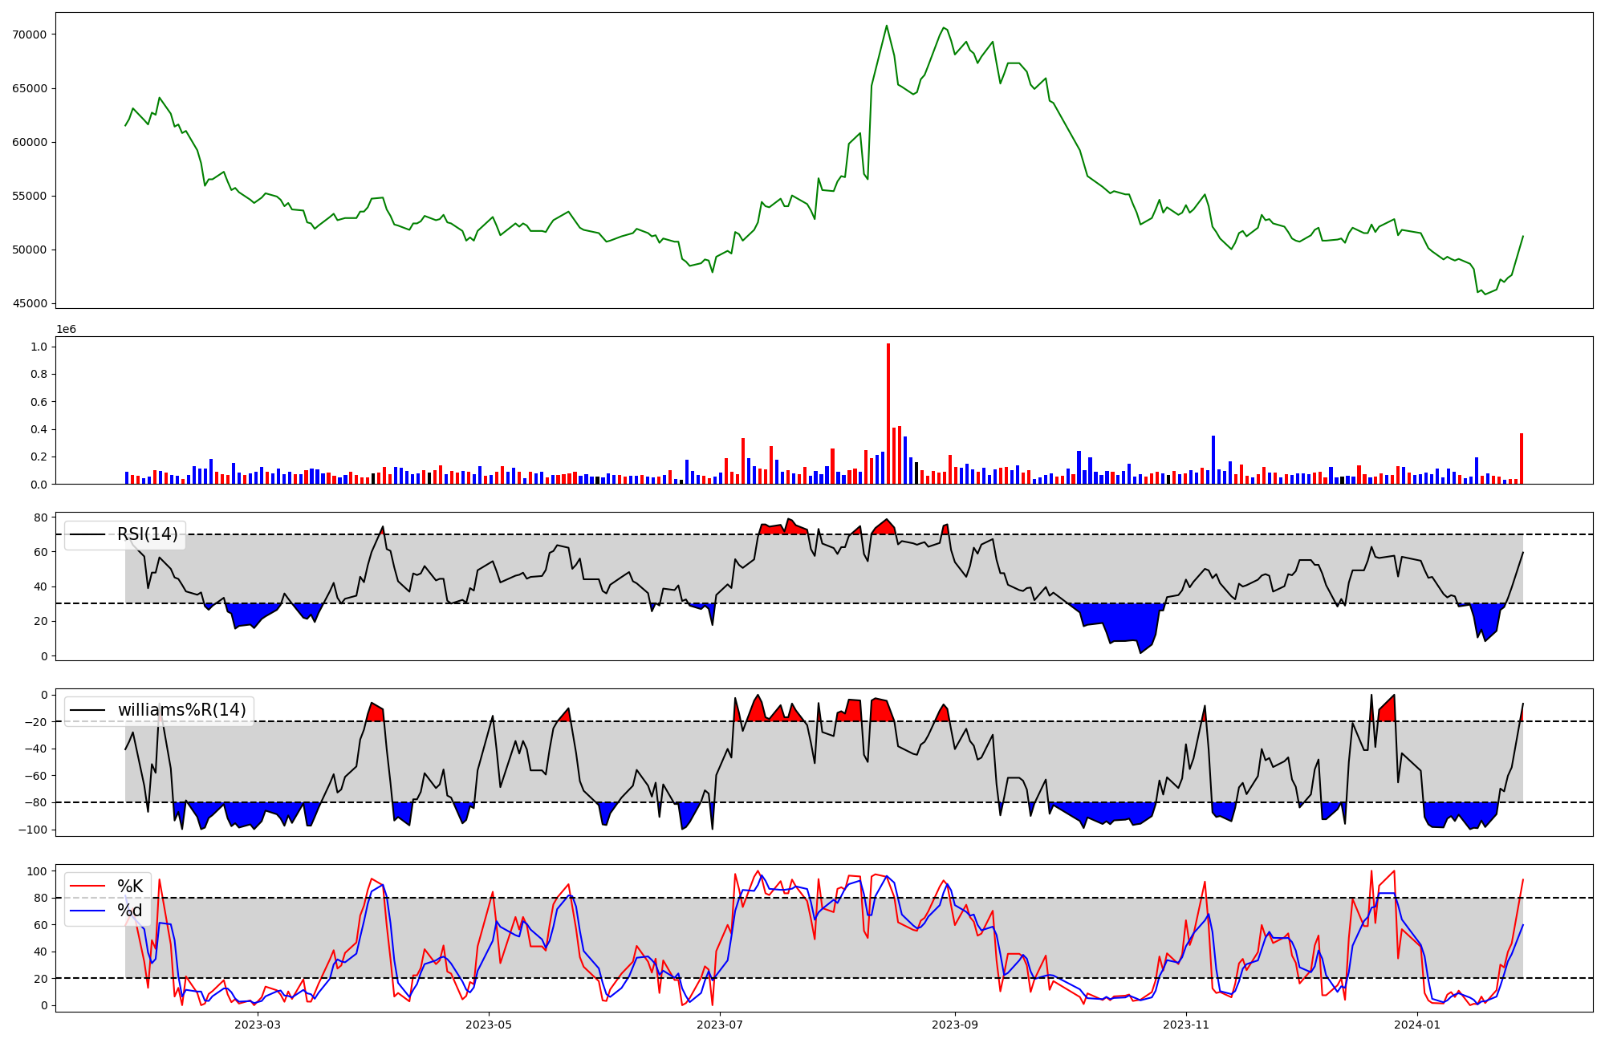Click the 45000 price axis tick label
This screenshot has width=1605, height=1043.
30,303
